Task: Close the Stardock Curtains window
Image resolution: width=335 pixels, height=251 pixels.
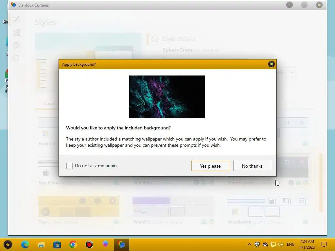Action: pos(319,5)
